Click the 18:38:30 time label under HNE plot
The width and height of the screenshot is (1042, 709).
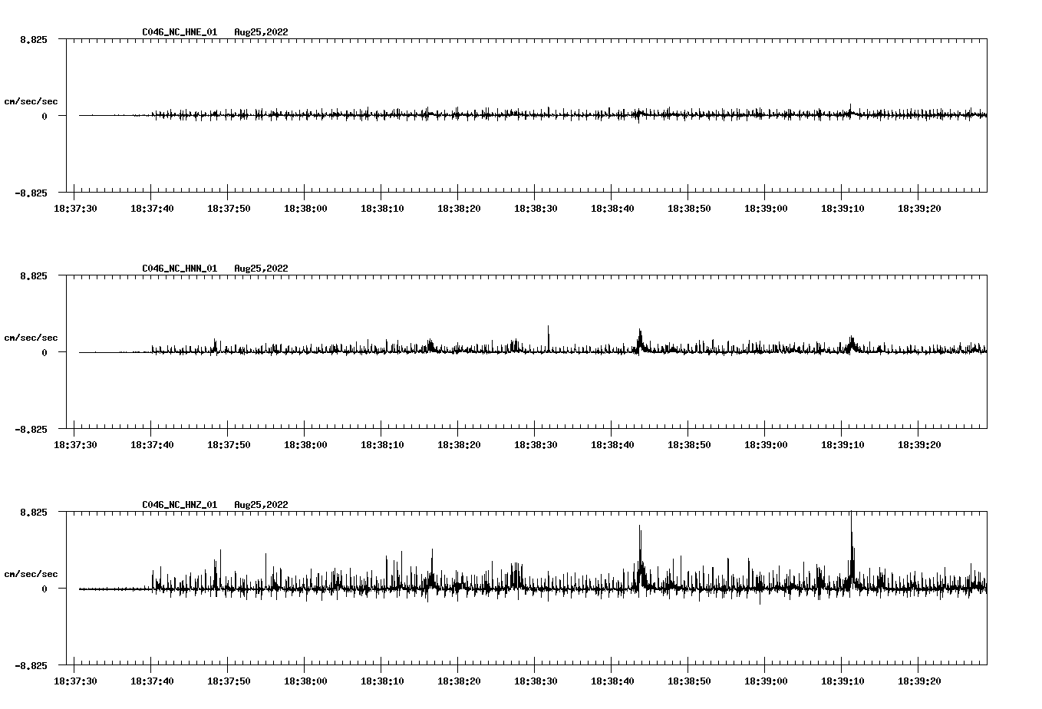tap(536, 208)
